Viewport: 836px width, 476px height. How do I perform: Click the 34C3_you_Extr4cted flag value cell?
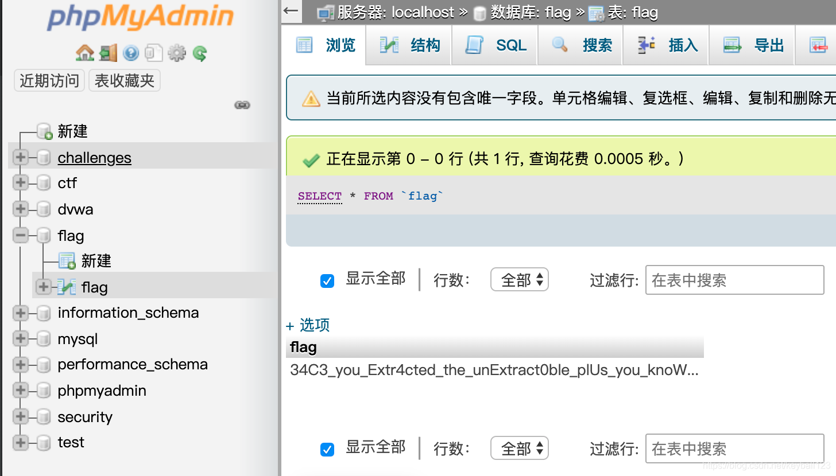coord(494,370)
